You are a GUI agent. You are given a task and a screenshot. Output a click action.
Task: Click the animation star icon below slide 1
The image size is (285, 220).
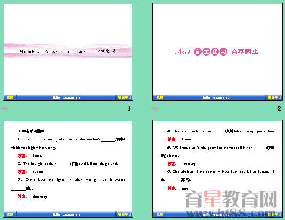5,109
